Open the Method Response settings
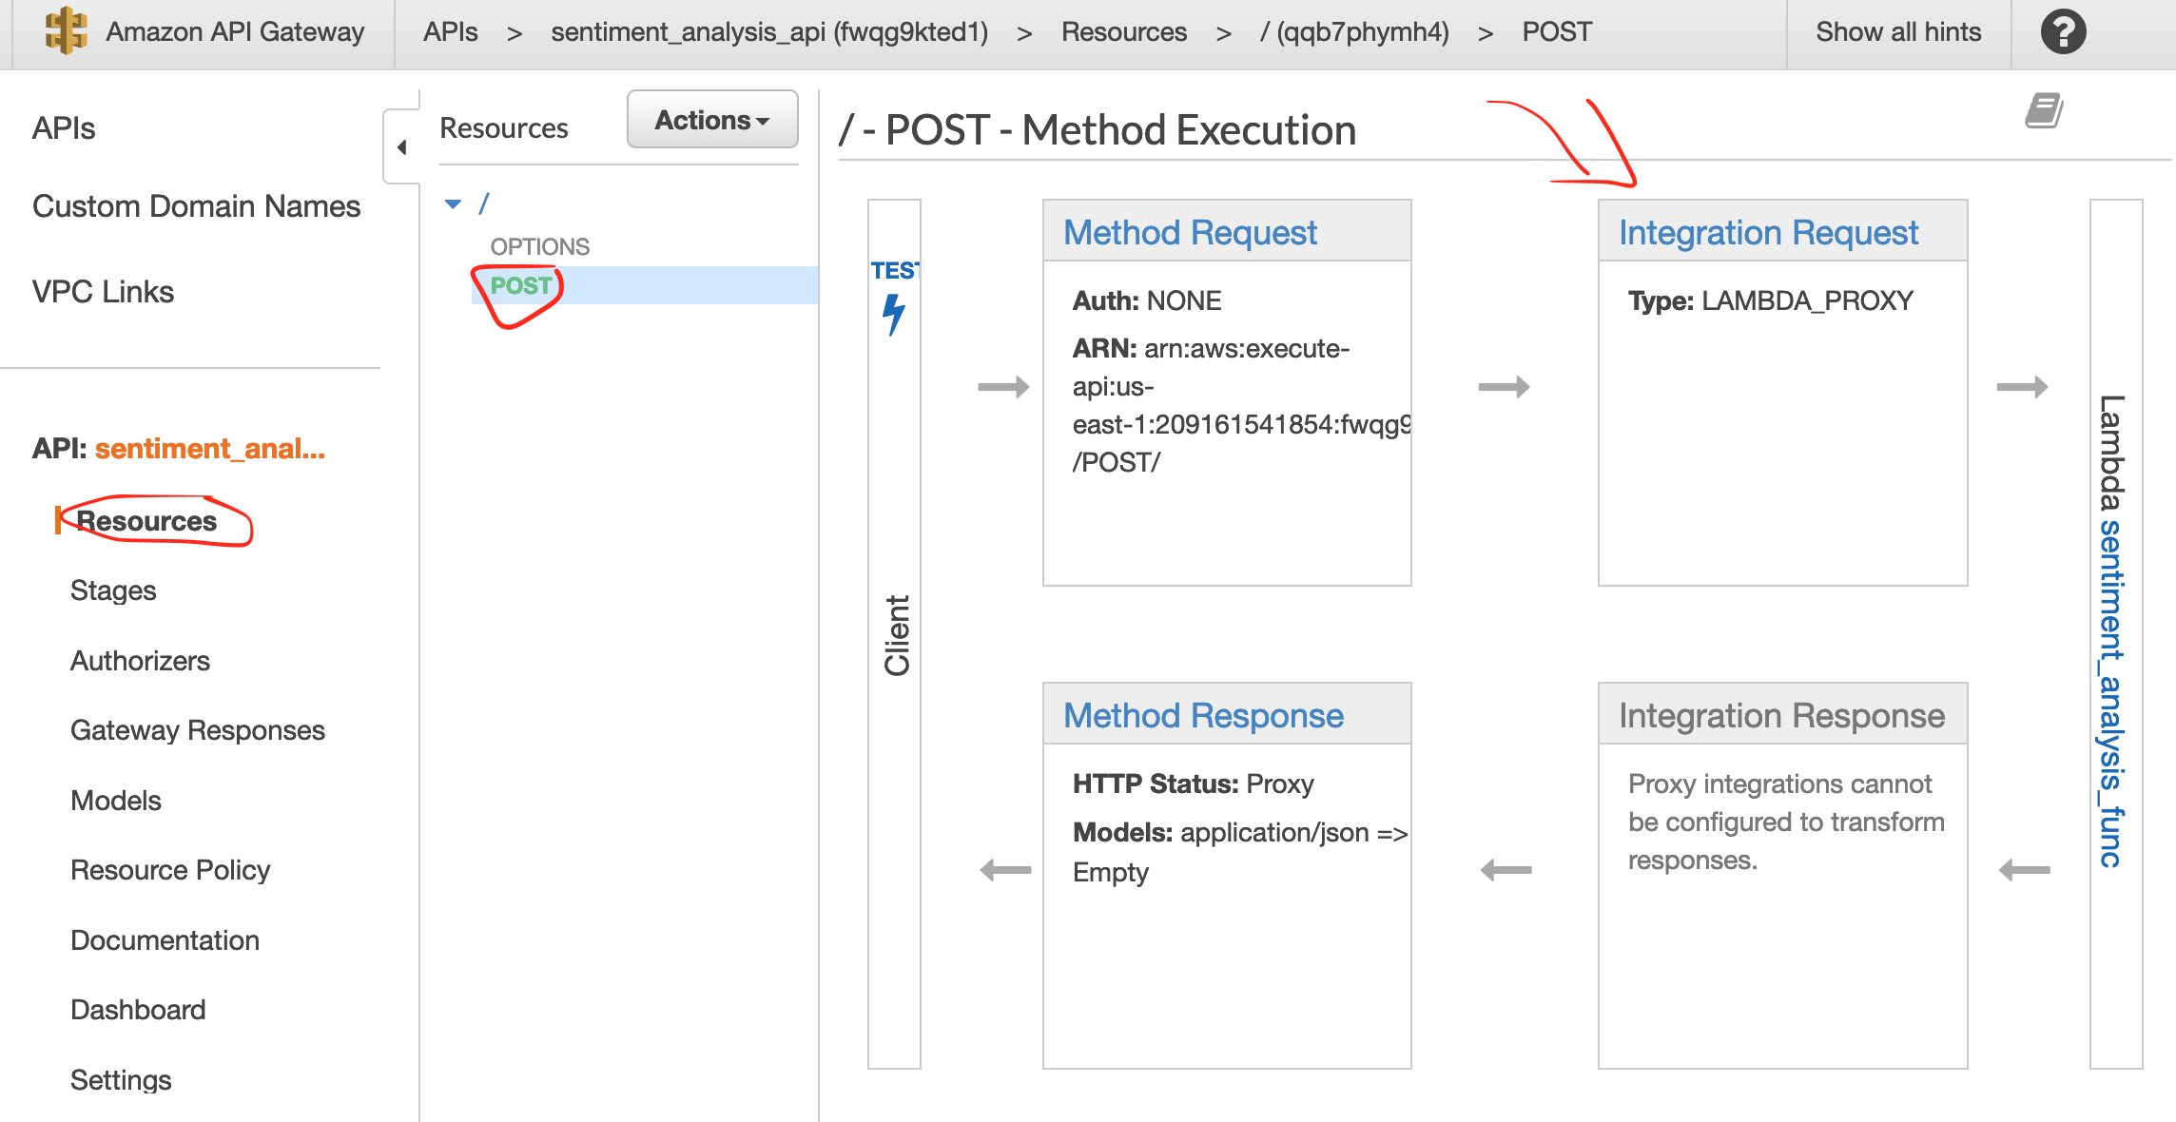 [1202, 715]
